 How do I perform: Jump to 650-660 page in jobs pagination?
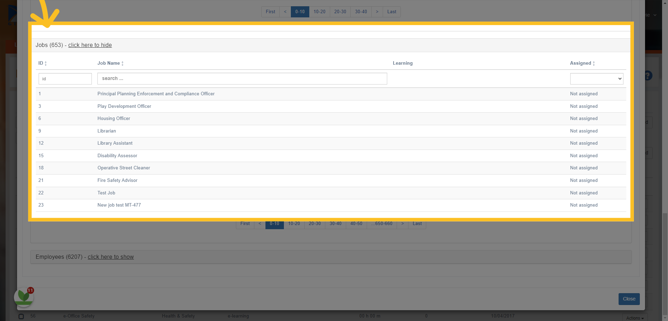(382, 224)
